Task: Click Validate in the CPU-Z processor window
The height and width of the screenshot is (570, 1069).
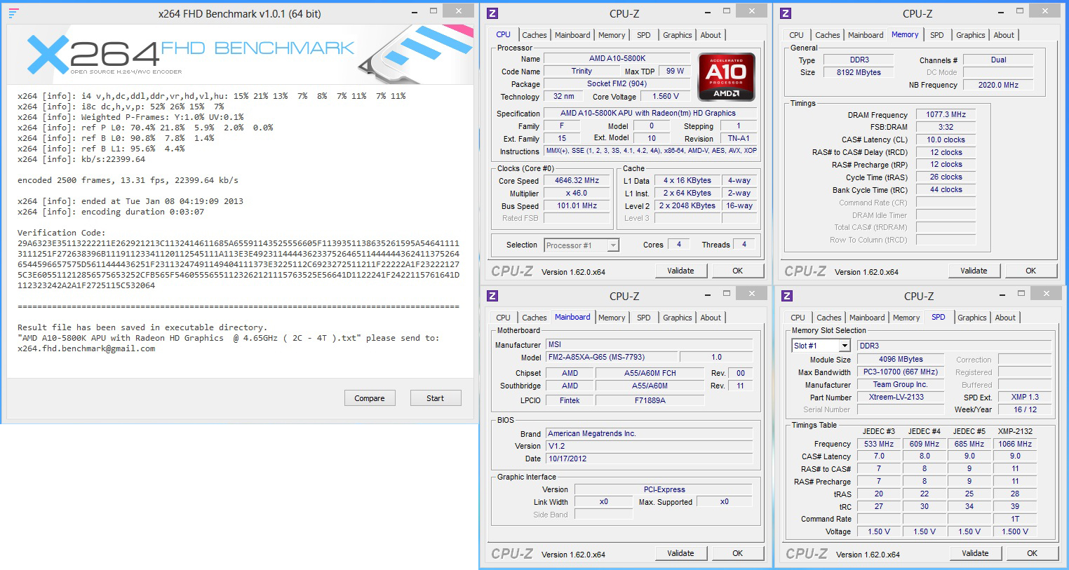Action: (x=680, y=271)
